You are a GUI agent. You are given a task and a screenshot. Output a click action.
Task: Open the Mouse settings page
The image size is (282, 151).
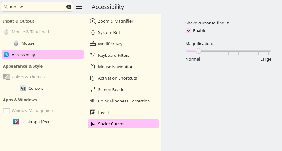[28, 43]
